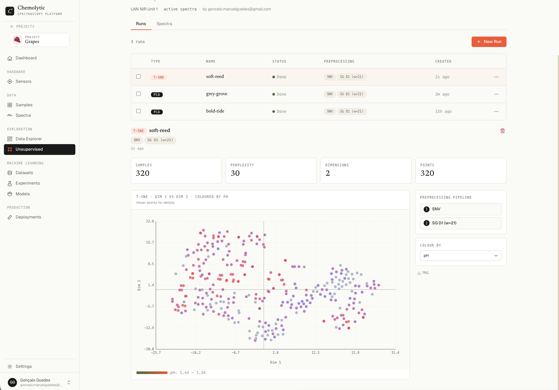
Task: Click the Created column header
Action: tap(443, 61)
